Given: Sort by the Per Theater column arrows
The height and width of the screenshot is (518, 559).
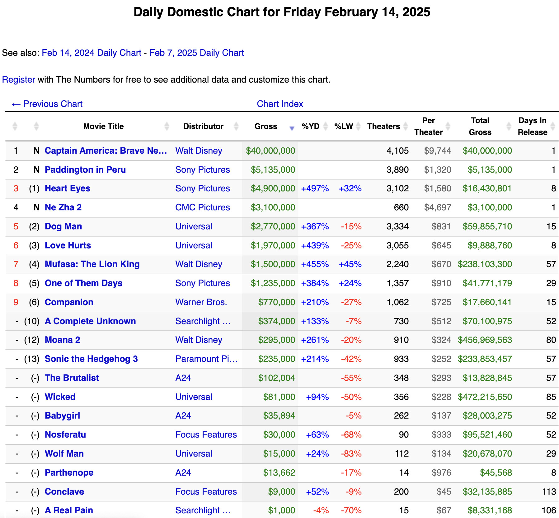Looking at the screenshot, I should [448, 126].
